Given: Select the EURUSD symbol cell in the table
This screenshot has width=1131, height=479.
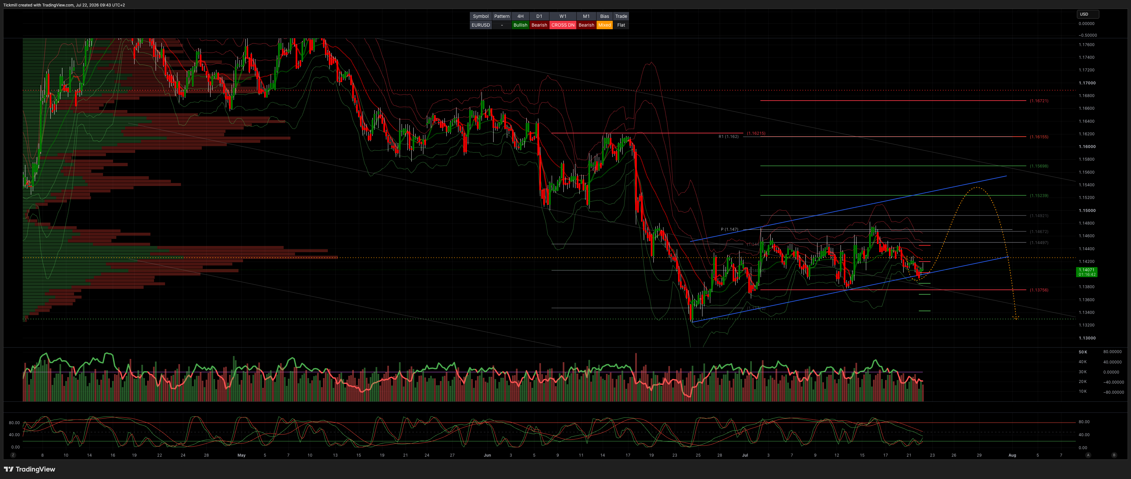Looking at the screenshot, I should 480,25.
